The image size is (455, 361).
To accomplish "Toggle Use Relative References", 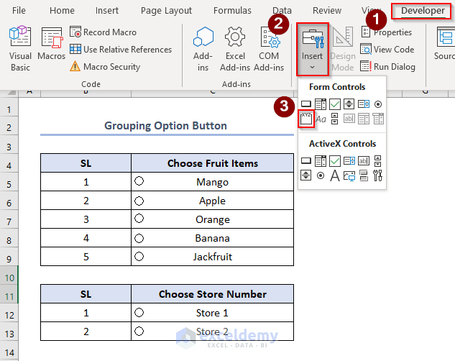I will click(x=121, y=50).
